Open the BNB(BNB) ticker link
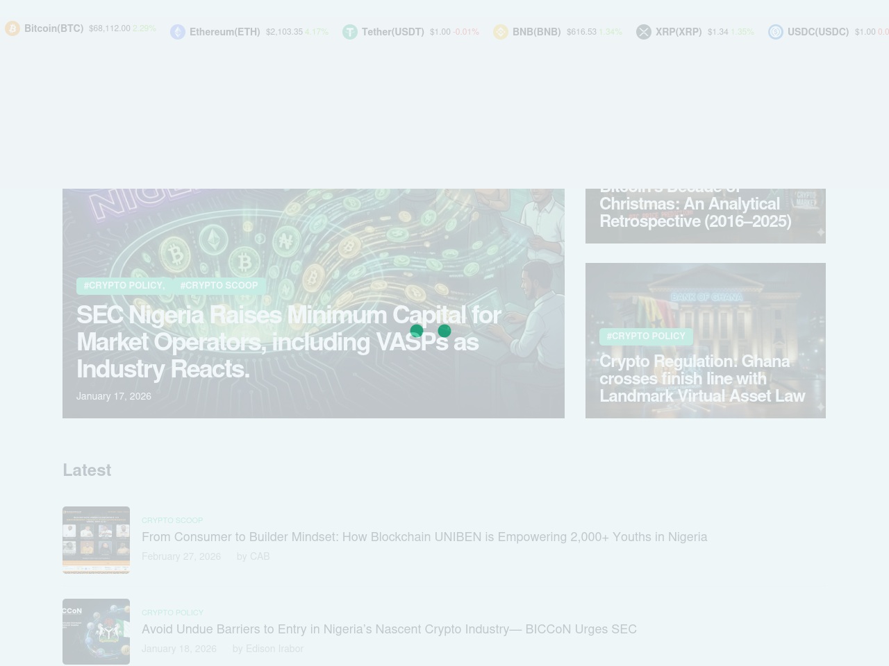This screenshot has width=889, height=666. point(536,32)
